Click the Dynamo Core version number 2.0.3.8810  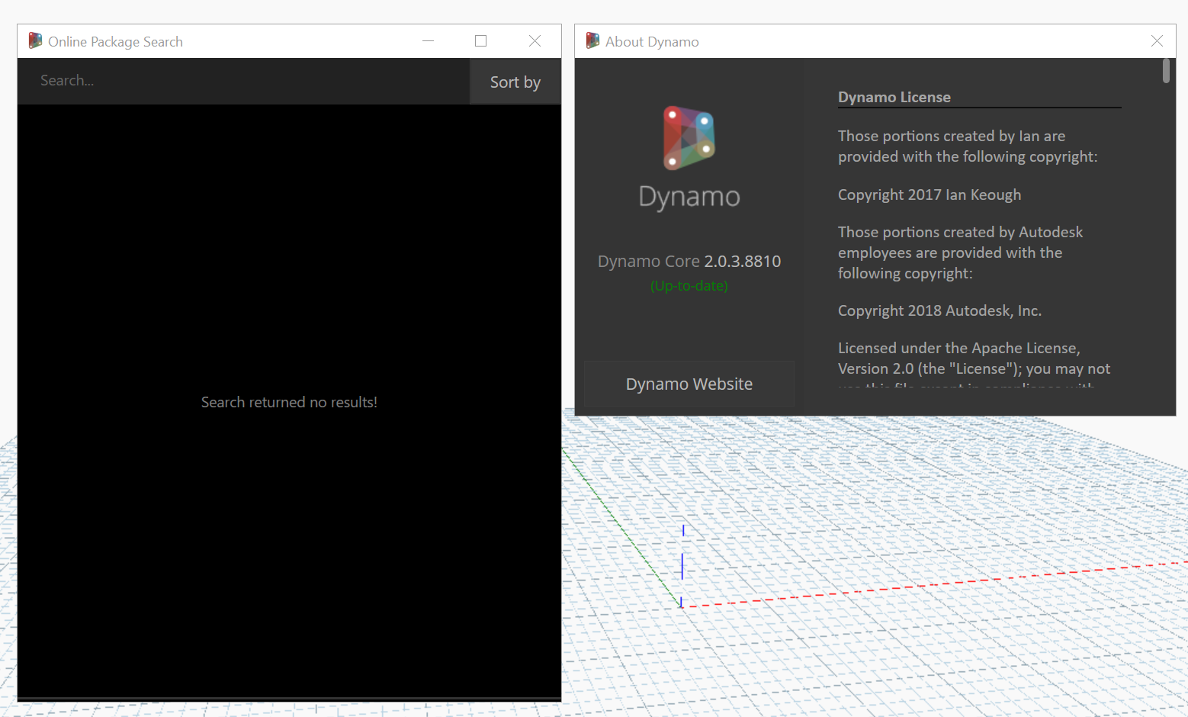[742, 261]
